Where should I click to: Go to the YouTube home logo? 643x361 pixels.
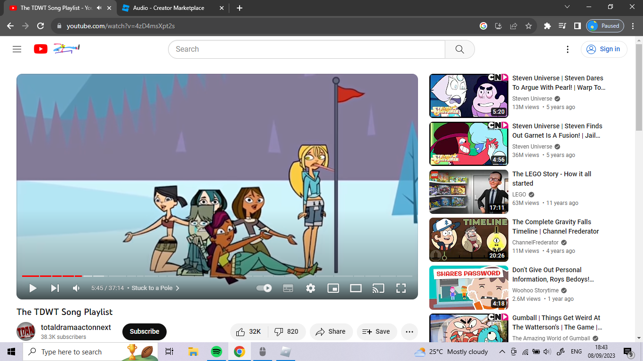(x=57, y=49)
